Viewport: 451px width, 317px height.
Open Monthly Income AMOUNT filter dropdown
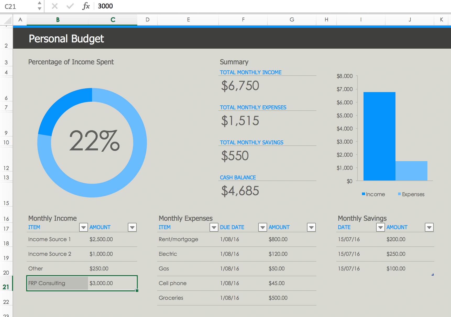(x=132, y=227)
